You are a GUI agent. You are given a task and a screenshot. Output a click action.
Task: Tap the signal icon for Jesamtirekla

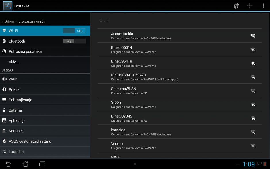tap(253, 36)
